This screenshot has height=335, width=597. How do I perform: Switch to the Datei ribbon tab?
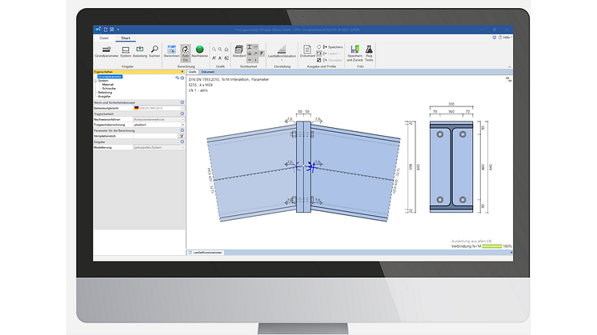[103, 38]
